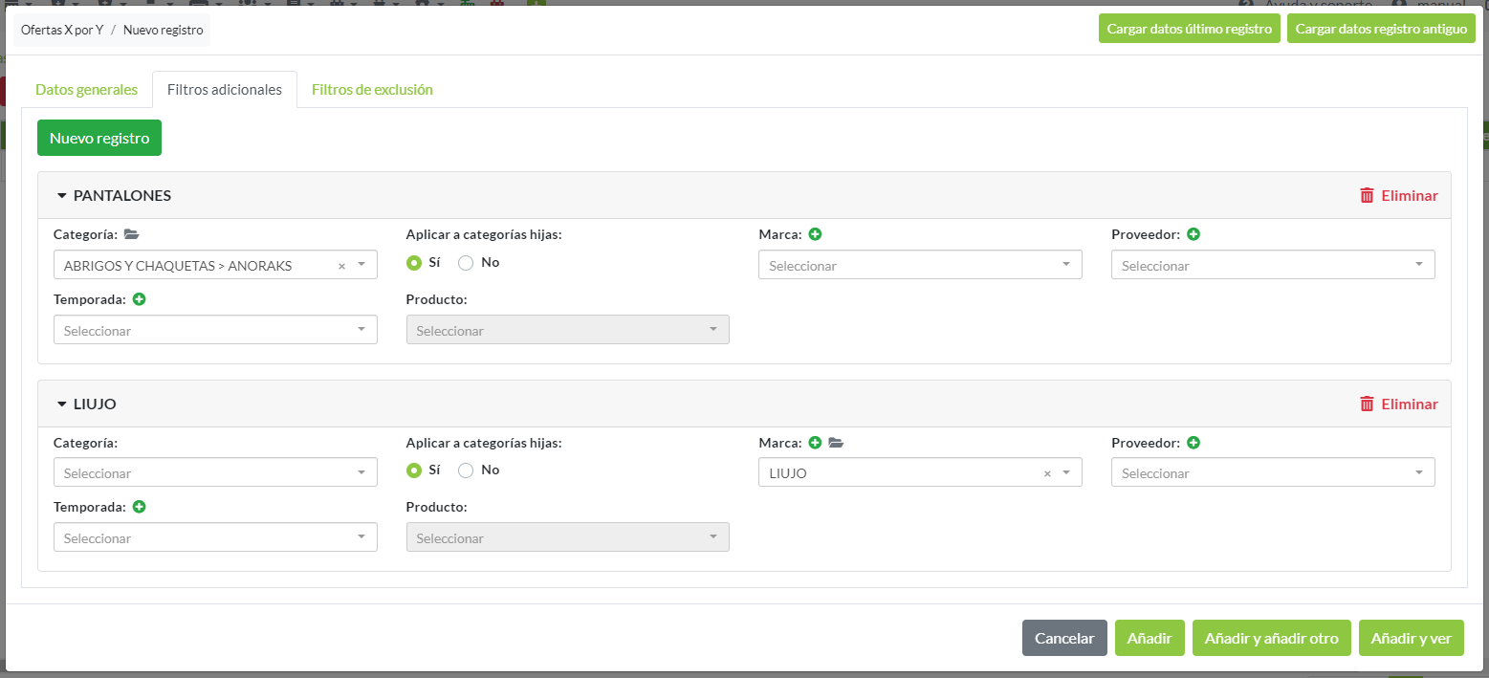Switch to the Datos generales tab
The height and width of the screenshot is (678, 1489).
pyautogui.click(x=86, y=90)
